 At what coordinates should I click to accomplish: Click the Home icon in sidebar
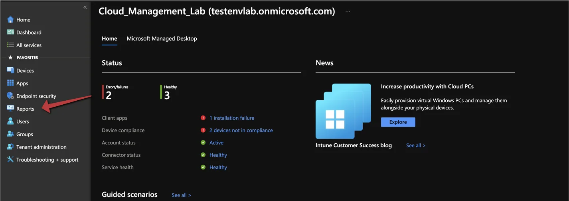coord(10,20)
